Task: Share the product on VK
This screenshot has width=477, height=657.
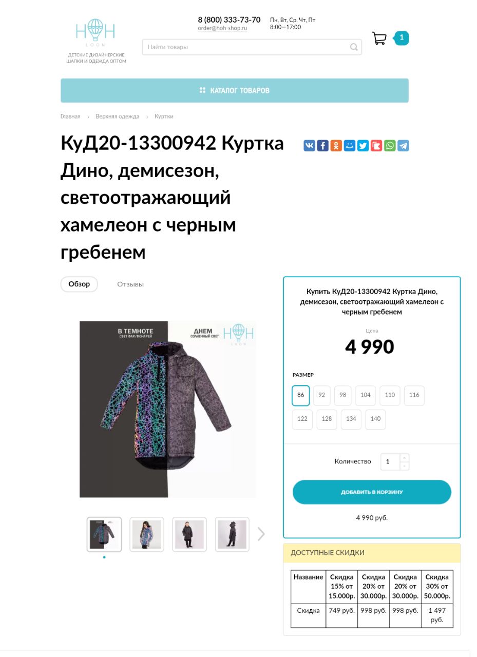Action: click(x=309, y=146)
